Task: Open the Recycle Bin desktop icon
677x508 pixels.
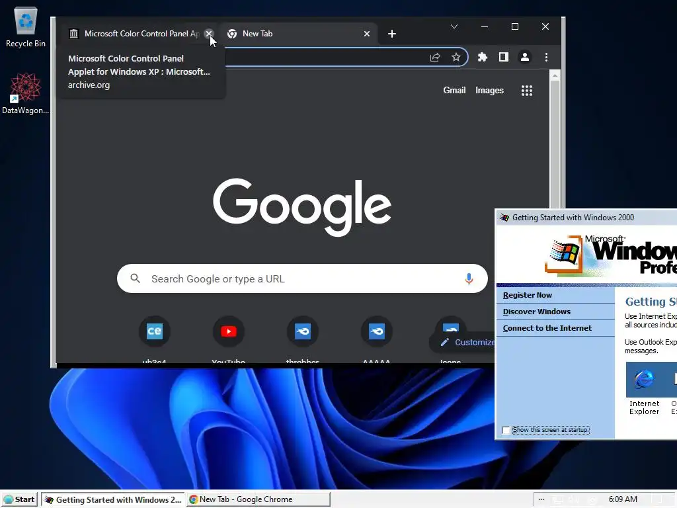Action: pyautogui.click(x=26, y=26)
